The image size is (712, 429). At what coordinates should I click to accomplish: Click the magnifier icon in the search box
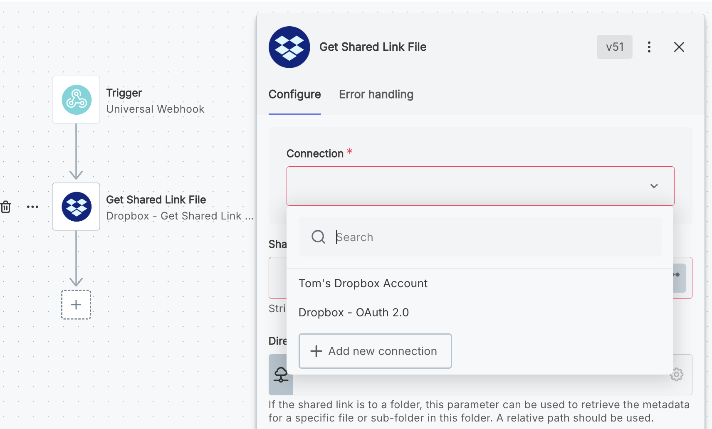(x=318, y=237)
